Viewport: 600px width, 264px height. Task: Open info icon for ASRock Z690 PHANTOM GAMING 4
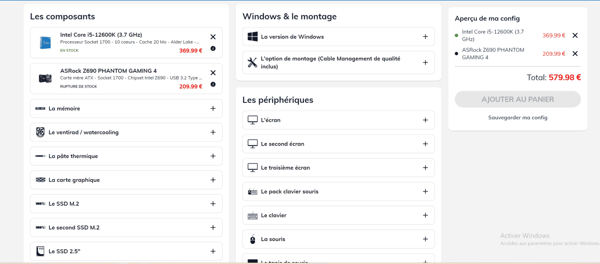pos(213,84)
